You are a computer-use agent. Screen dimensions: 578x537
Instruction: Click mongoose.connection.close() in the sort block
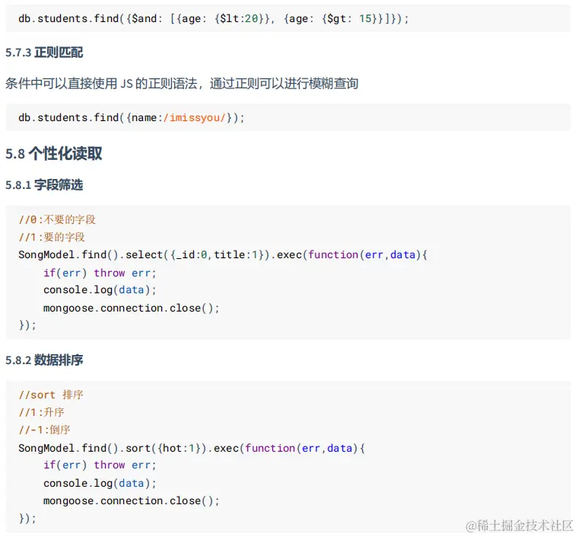131,500
